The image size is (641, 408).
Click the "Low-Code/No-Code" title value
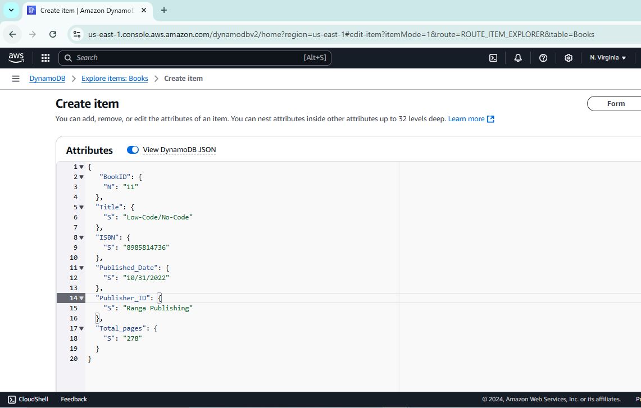tap(158, 217)
